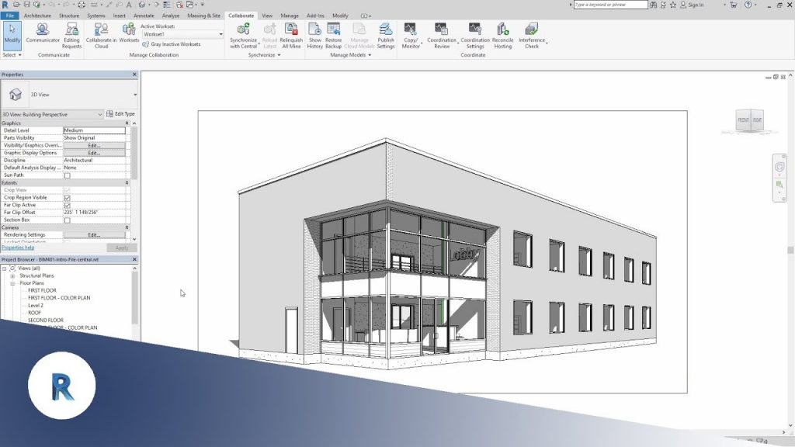Viewport: 795px width, 447px height.
Task: Switch to the Architecture ribbon tab
Action: 37,16
